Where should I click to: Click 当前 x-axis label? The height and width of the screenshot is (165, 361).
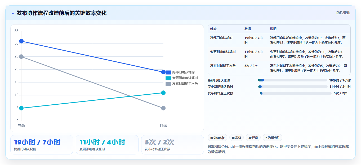pyautogui.click(x=21, y=126)
